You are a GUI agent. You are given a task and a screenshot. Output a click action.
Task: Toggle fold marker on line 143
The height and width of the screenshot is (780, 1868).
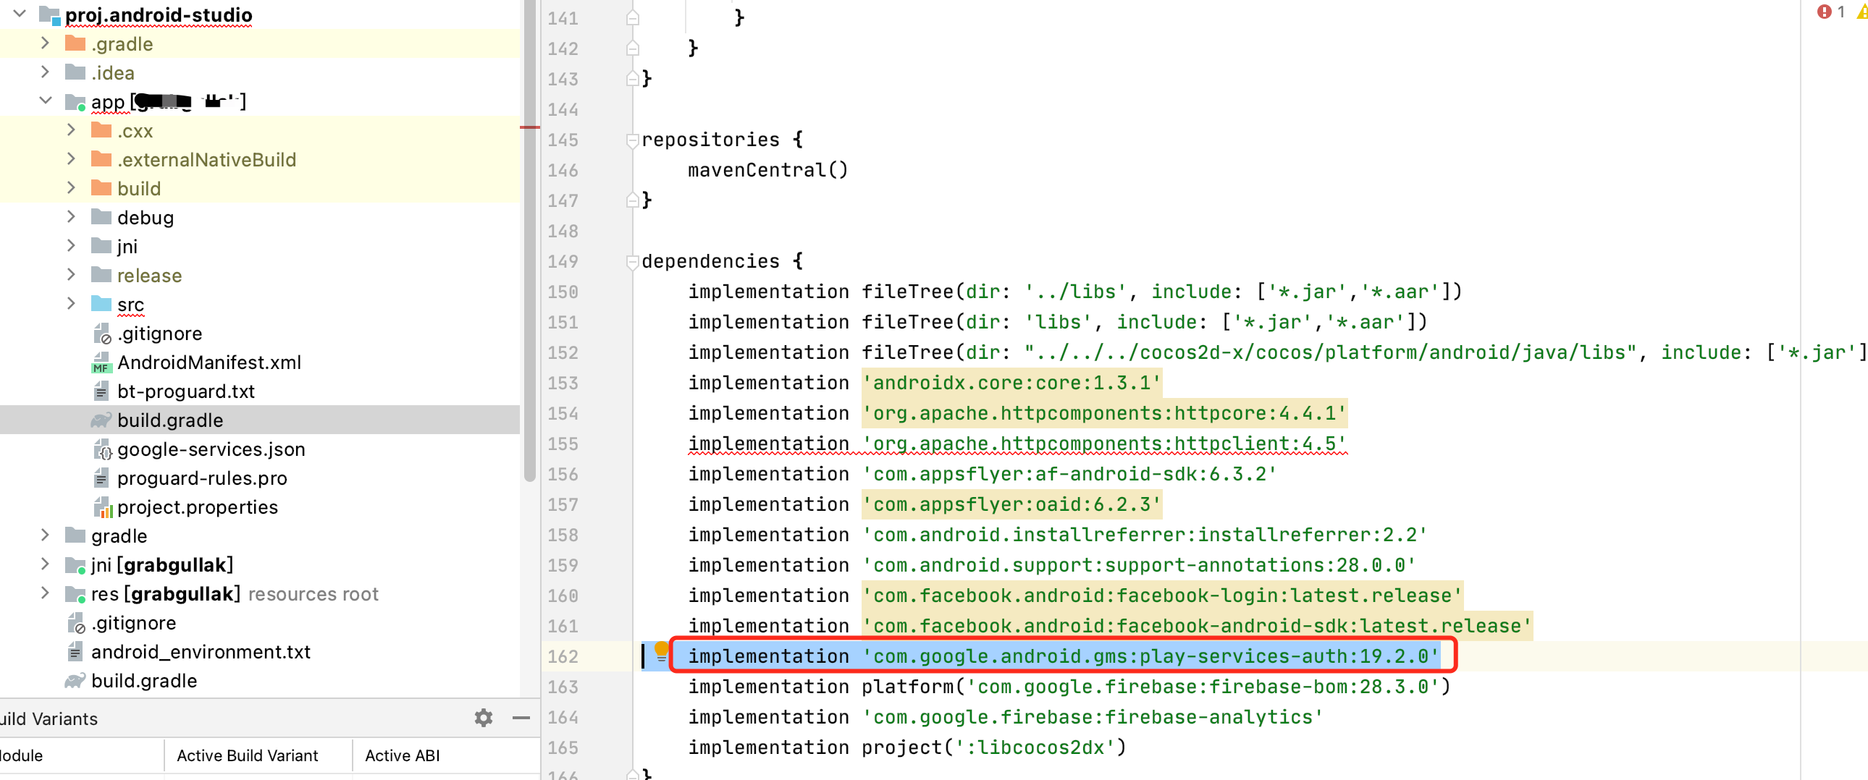point(632,78)
